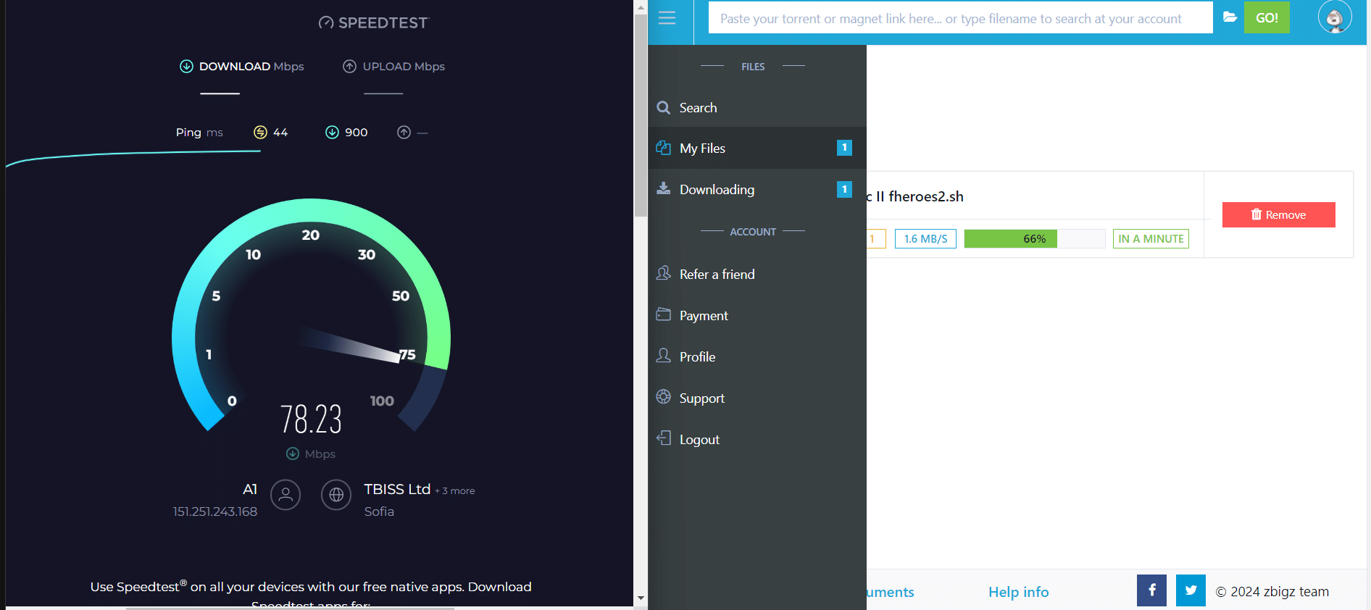This screenshot has width=1371, height=610.
Task: Expand the + 3 more servers link
Action: click(x=455, y=491)
